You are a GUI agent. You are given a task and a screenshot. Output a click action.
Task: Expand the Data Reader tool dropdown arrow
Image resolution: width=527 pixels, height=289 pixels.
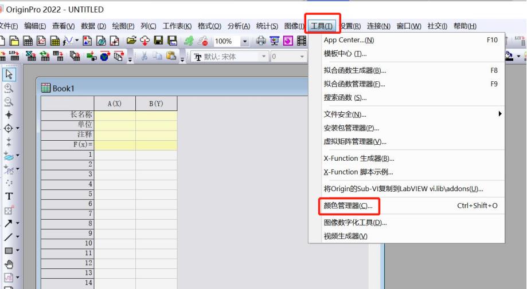coord(17,128)
